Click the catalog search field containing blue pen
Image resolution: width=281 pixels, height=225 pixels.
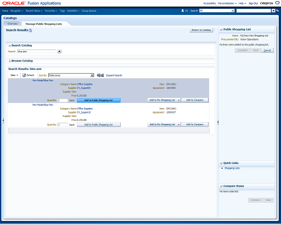click(x=36, y=51)
